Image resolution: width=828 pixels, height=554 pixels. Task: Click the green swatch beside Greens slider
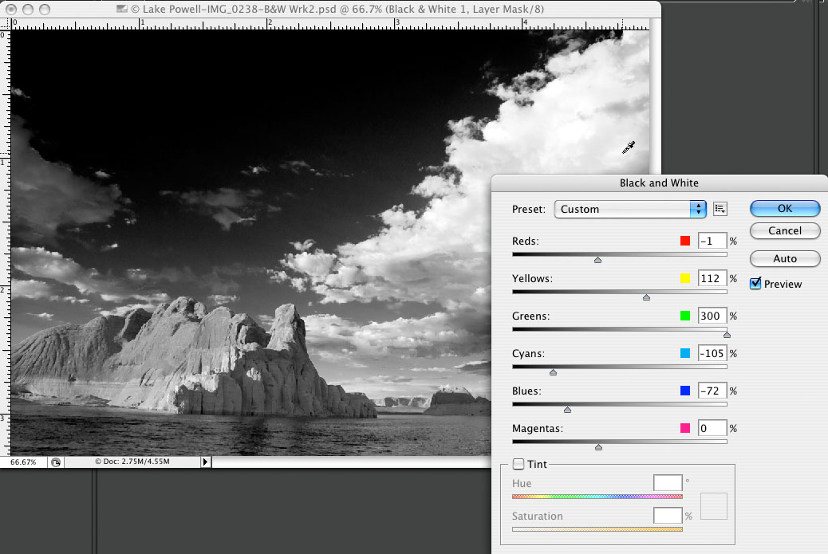pyautogui.click(x=684, y=315)
